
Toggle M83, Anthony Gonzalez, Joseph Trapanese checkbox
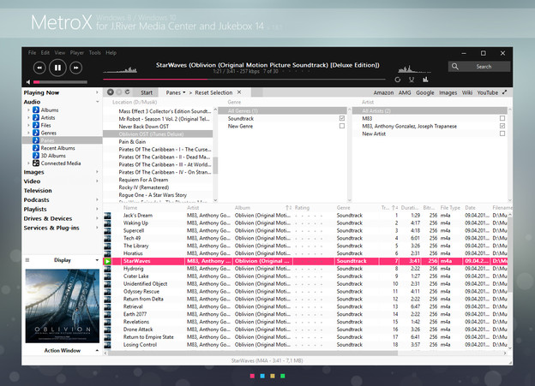point(502,126)
